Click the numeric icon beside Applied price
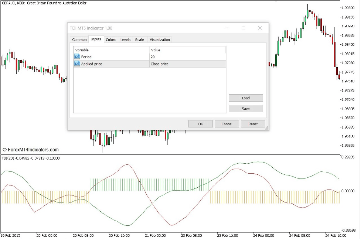 click(x=76, y=64)
